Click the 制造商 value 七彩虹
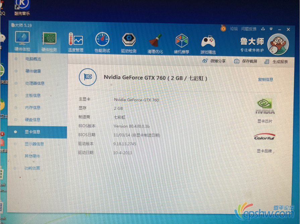This screenshot has height=224, width=300. point(120,117)
